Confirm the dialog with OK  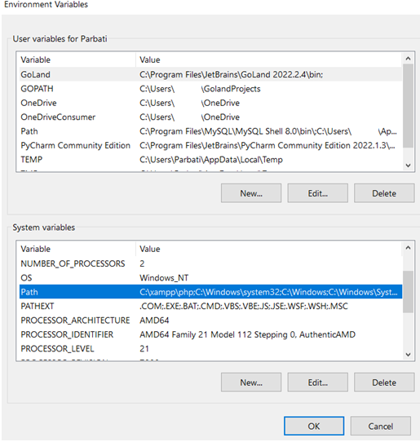point(314,426)
